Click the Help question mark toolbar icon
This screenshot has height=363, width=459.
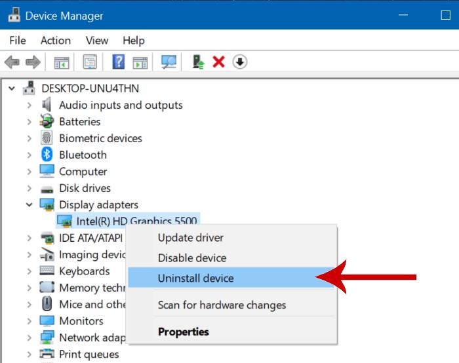119,62
